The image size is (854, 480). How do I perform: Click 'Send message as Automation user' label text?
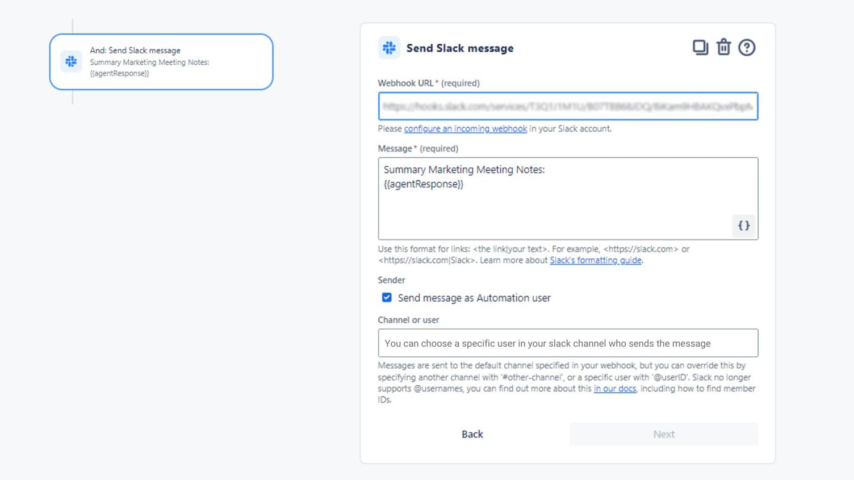(474, 298)
